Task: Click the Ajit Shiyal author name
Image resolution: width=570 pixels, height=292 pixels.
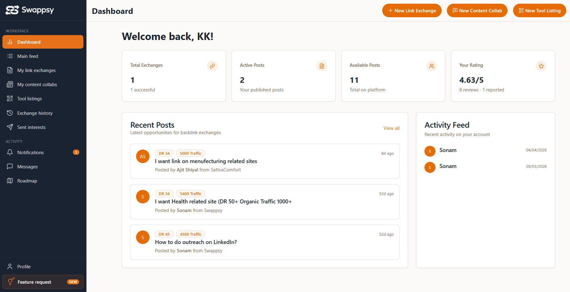Action: (187, 170)
